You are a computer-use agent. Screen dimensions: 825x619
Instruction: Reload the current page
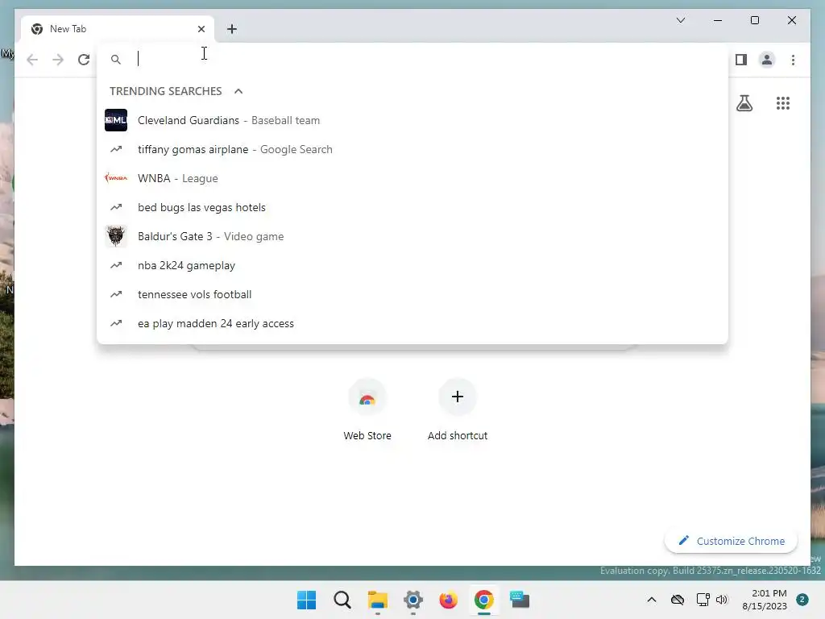point(84,60)
